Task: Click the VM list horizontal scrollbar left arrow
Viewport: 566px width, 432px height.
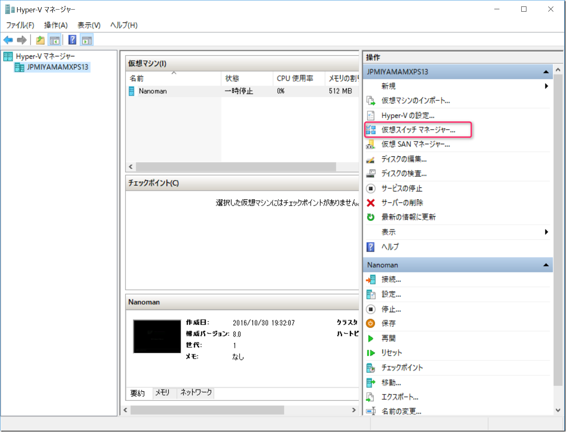Action: [131, 167]
